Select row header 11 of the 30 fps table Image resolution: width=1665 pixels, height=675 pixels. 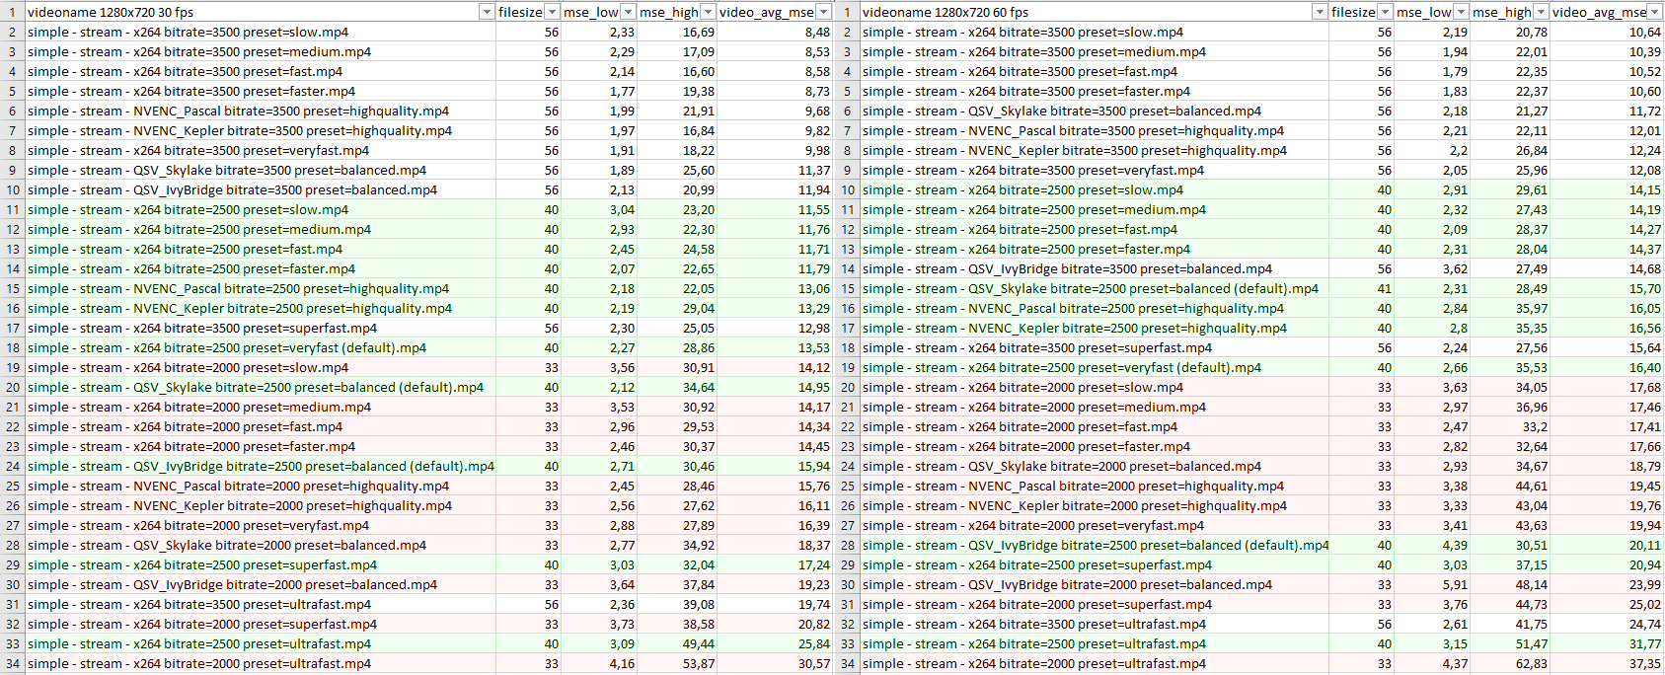[x=13, y=209]
